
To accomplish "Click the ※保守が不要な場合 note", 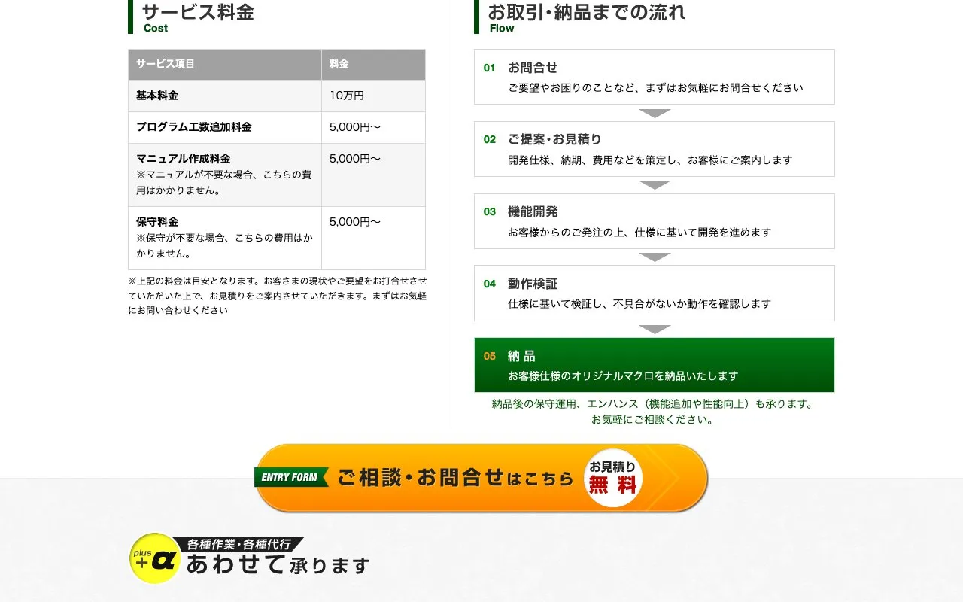I will pos(224,246).
